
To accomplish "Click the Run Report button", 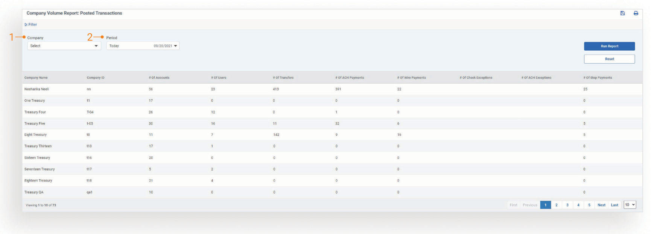I will click(609, 46).
